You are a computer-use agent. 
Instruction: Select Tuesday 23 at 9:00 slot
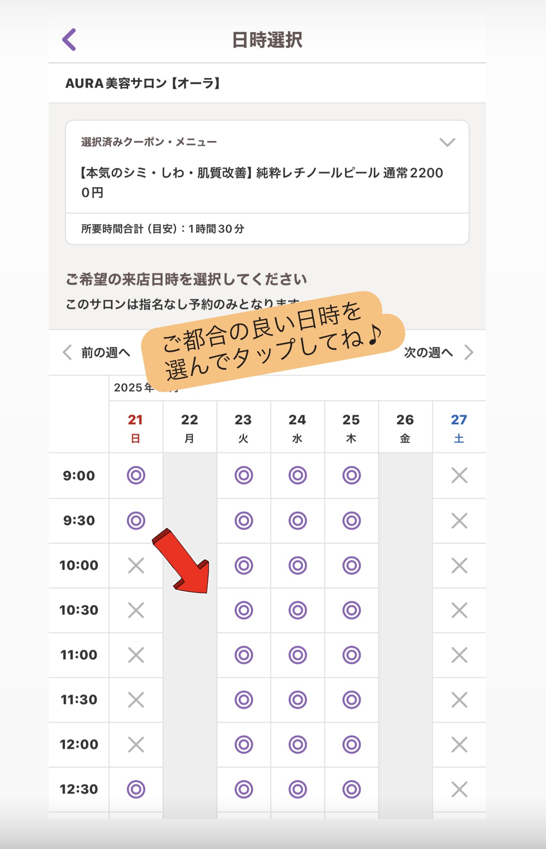244,475
